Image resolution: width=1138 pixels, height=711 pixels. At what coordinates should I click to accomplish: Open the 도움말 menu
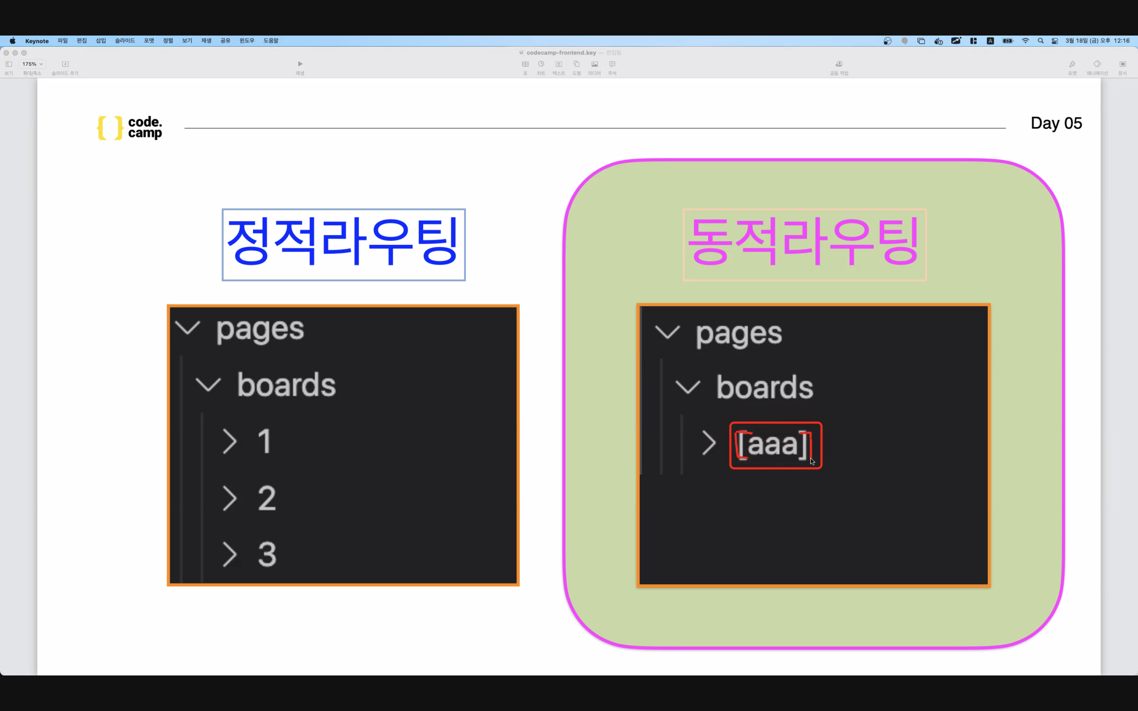(271, 41)
